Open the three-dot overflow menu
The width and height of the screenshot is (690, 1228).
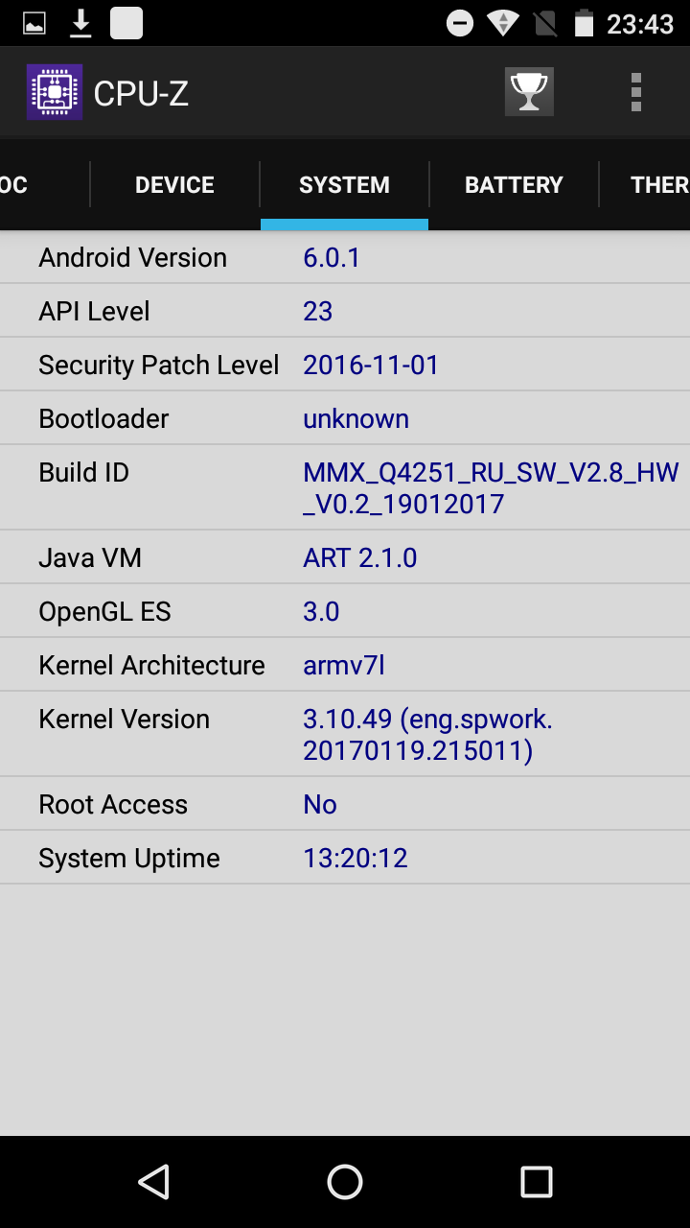click(636, 93)
